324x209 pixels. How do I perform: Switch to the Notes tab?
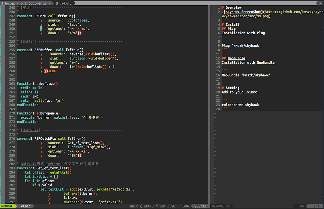click(x=8, y=3)
